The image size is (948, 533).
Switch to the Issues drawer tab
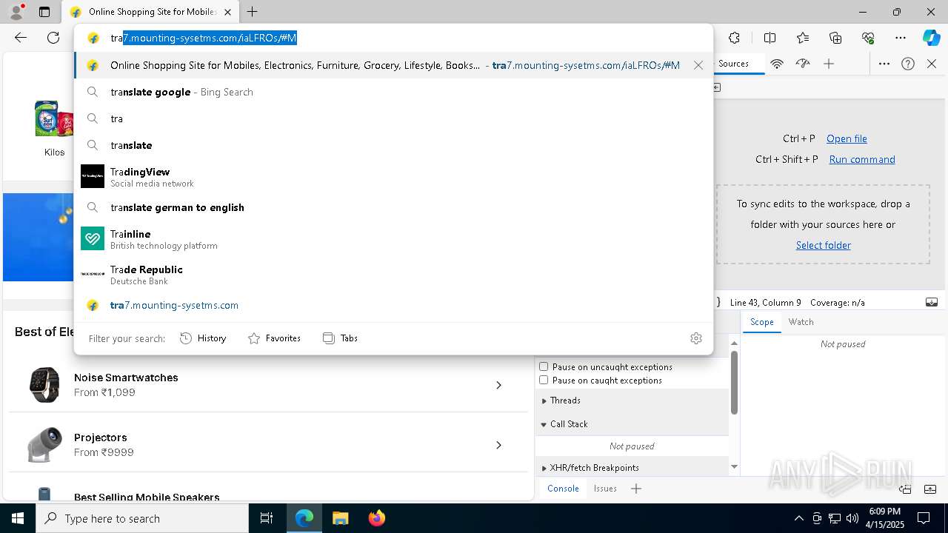(605, 489)
